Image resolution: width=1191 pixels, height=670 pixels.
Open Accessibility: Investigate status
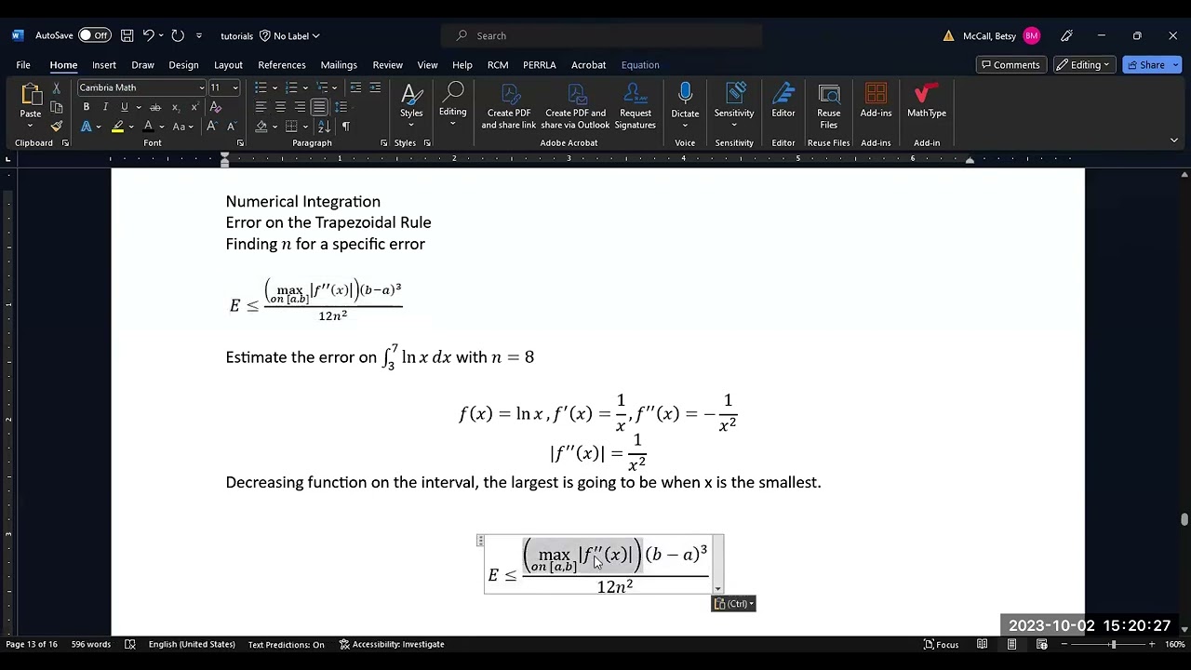pos(392,644)
